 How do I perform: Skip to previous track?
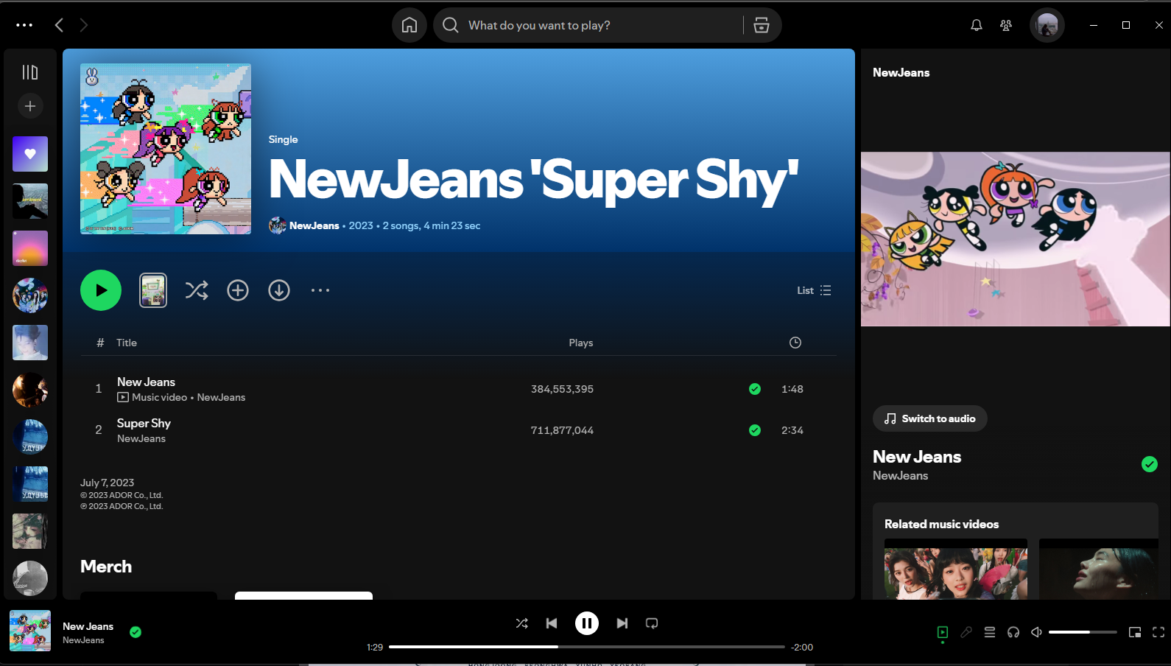(x=552, y=623)
